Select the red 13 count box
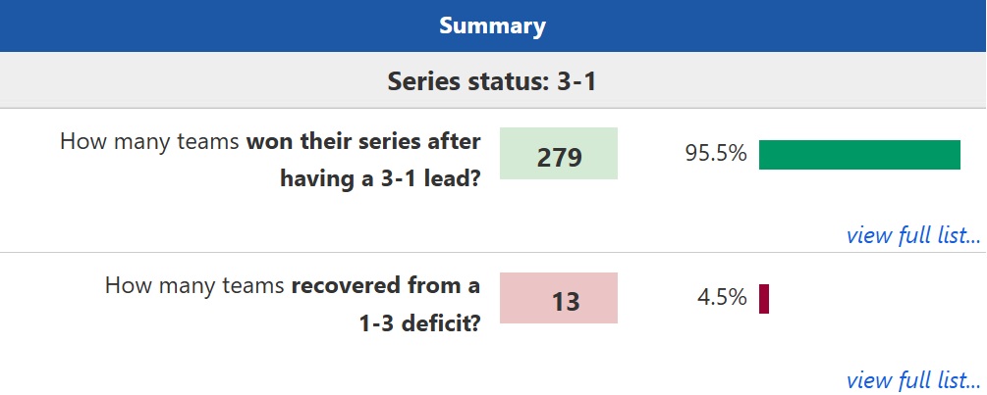The image size is (987, 395). (559, 299)
